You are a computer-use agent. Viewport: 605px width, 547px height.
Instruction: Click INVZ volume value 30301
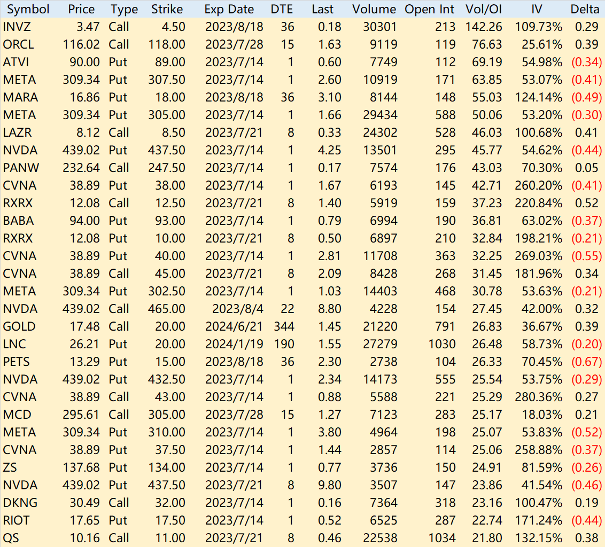[x=380, y=27]
